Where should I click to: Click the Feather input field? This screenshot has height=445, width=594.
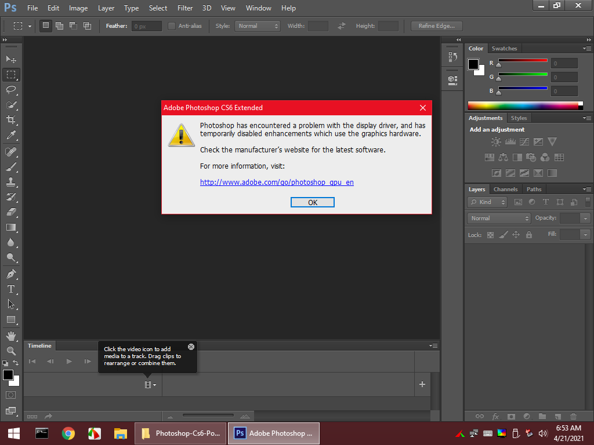coord(147,26)
